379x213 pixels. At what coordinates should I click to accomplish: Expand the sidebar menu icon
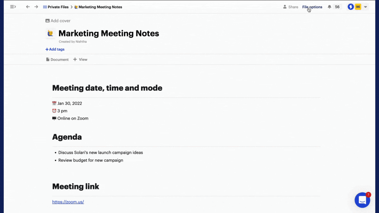tap(13, 7)
